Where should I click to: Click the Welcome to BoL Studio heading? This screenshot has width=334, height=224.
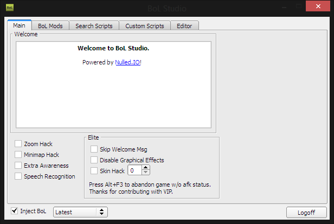click(x=113, y=48)
